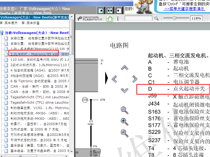Click the S237 10A fuse symbol

(91, 153)
